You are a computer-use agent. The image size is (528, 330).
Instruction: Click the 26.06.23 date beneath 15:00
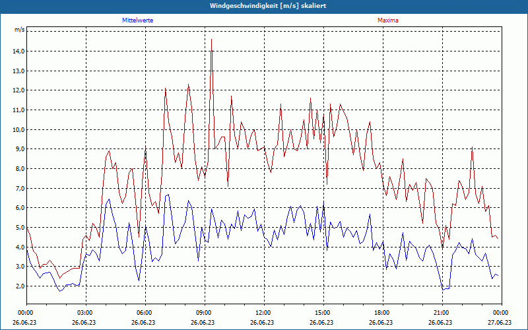pyautogui.click(x=321, y=322)
